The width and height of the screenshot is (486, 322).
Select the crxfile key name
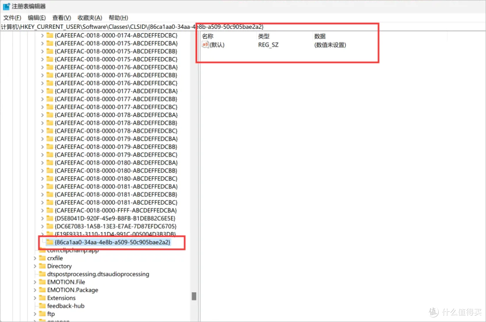pyautogui.click(x=55, y=258)
